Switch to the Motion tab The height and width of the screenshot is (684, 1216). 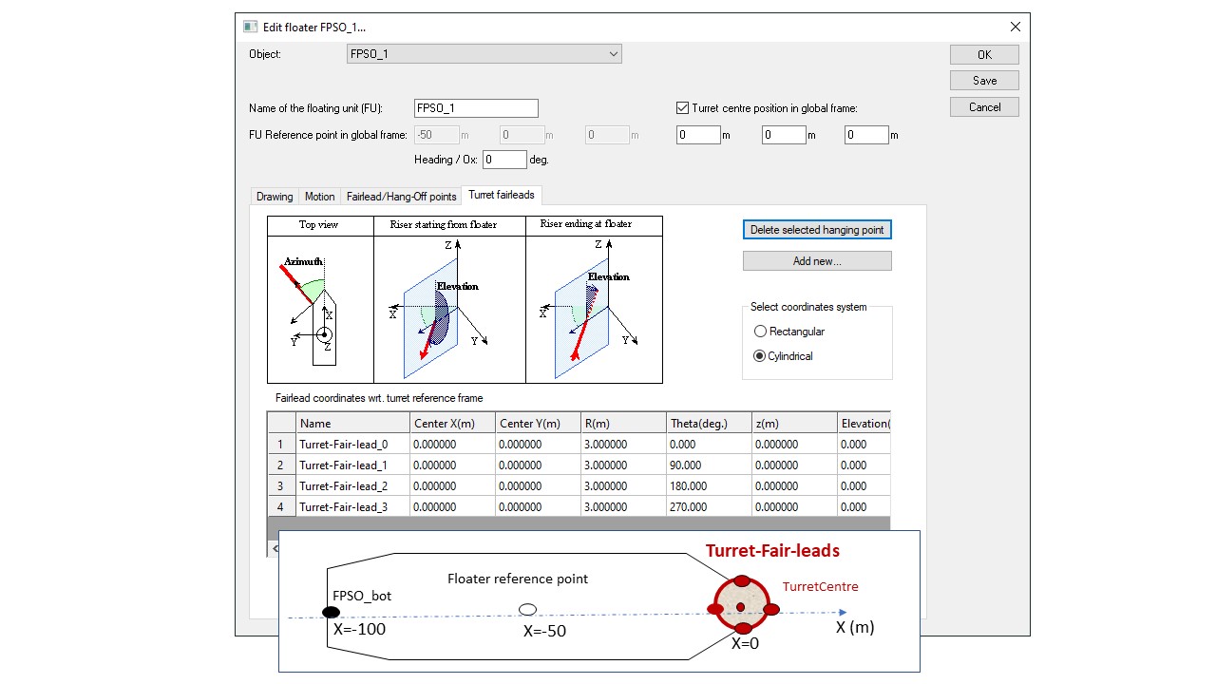pyautogui.click(x=319, y=197)
